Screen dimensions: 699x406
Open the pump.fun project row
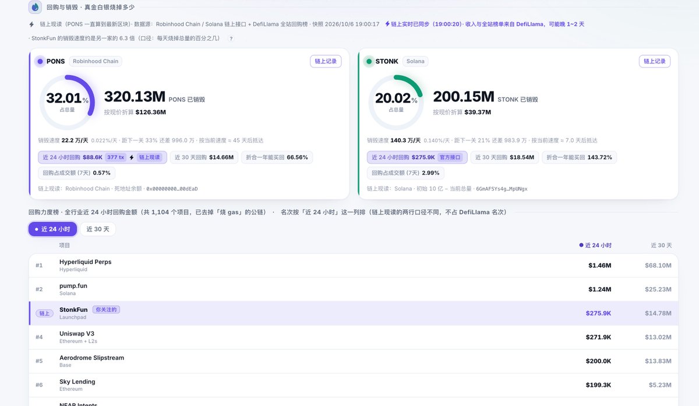coord(354,289)
